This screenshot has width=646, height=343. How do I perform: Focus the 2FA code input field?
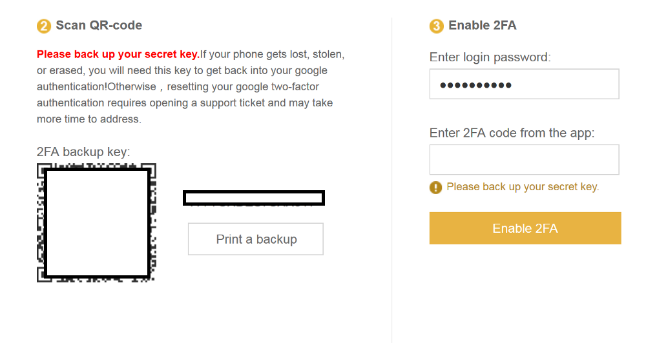(524, 159)
